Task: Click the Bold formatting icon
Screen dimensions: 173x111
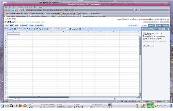Action: [x=25, y=29]
